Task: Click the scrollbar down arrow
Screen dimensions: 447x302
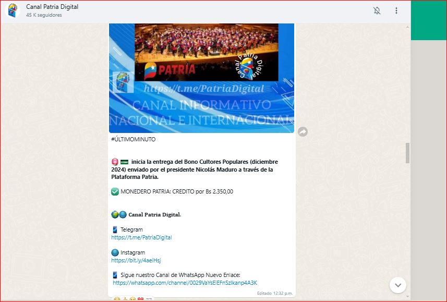Action: [x=408, y=297]
